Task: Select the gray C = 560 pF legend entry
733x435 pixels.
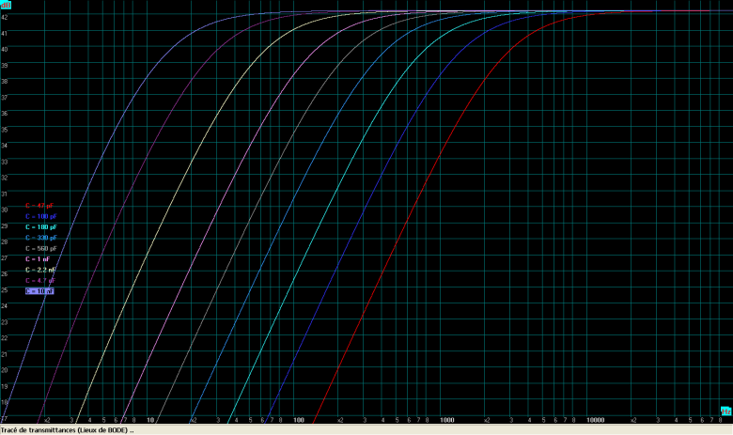Action: pyautogui.click(x=40, y=248)
